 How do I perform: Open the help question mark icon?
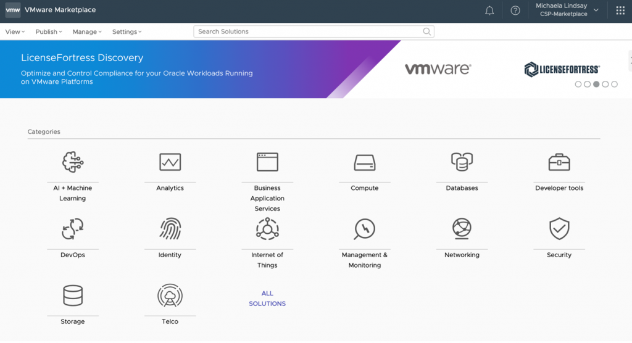[515, 11]
